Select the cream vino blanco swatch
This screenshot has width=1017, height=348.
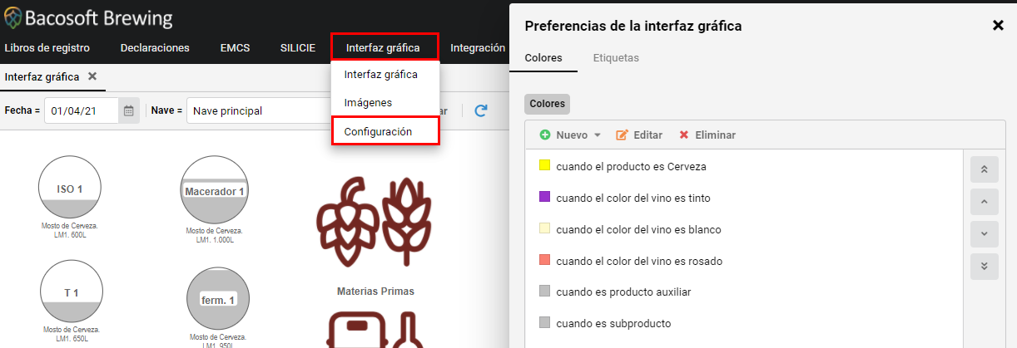pos(545,229)
